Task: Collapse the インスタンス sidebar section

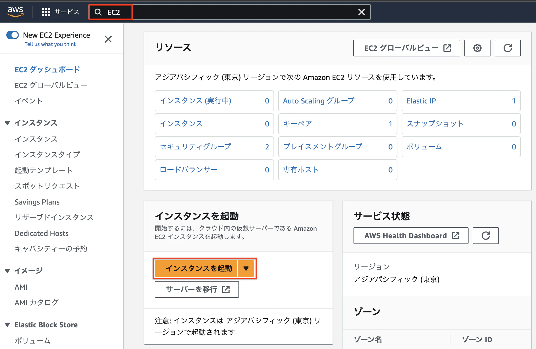Action: pos(7,123)
